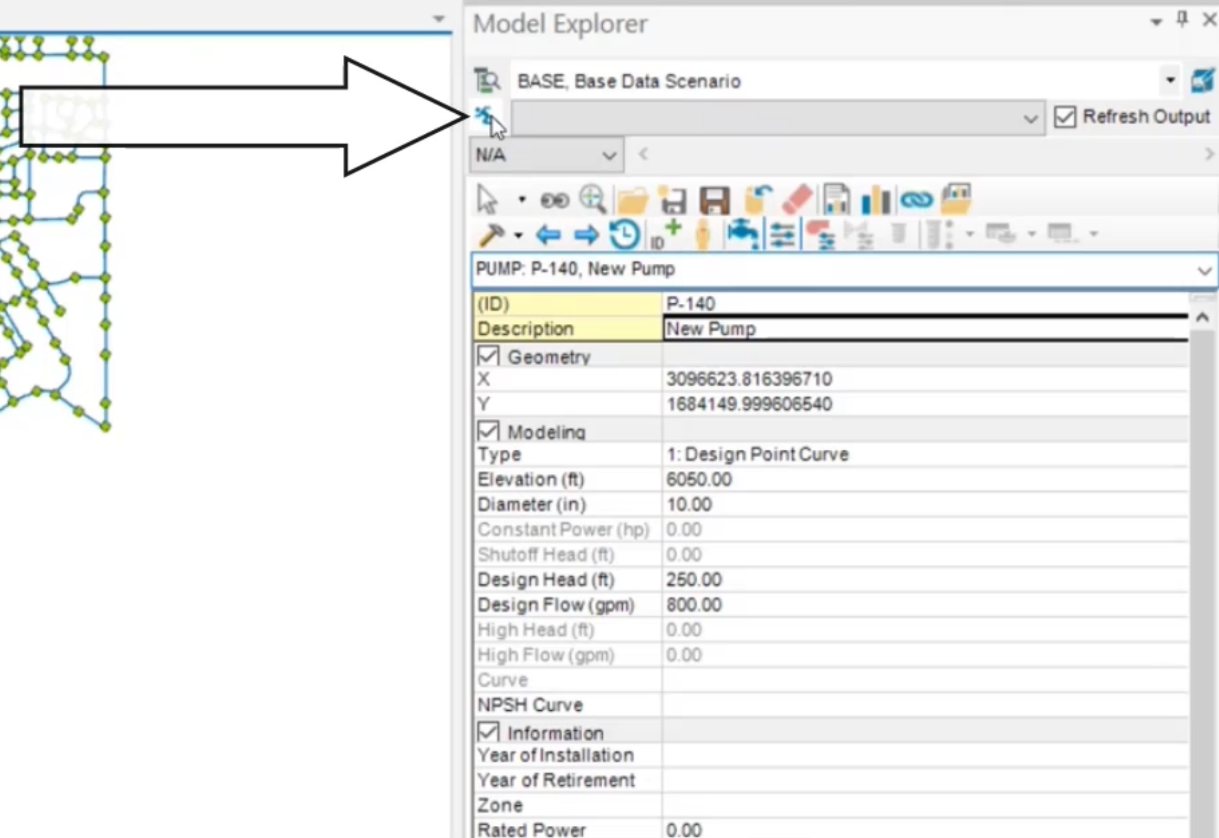Viewport: 1219px width, 838px height.
Task: Toggle the Modeling section checkbox
Action: 488,430
